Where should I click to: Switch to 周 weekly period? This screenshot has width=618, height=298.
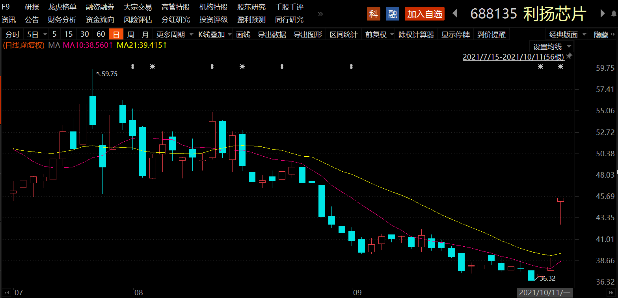click(131, 34)
